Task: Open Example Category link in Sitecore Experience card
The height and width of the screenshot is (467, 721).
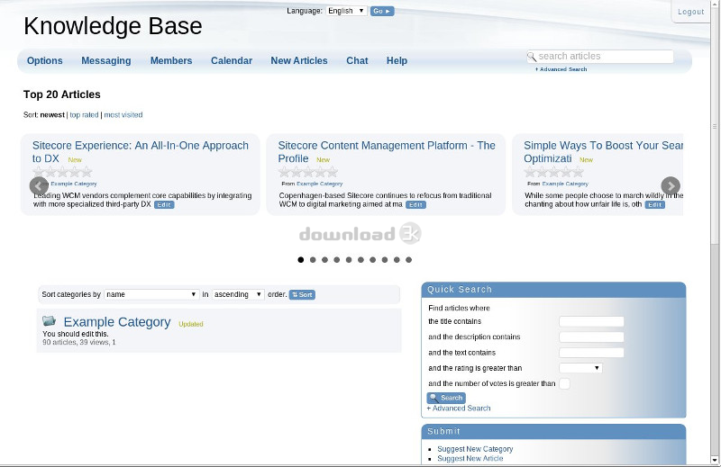Action: pyautogui.click(x=74, y=184)
